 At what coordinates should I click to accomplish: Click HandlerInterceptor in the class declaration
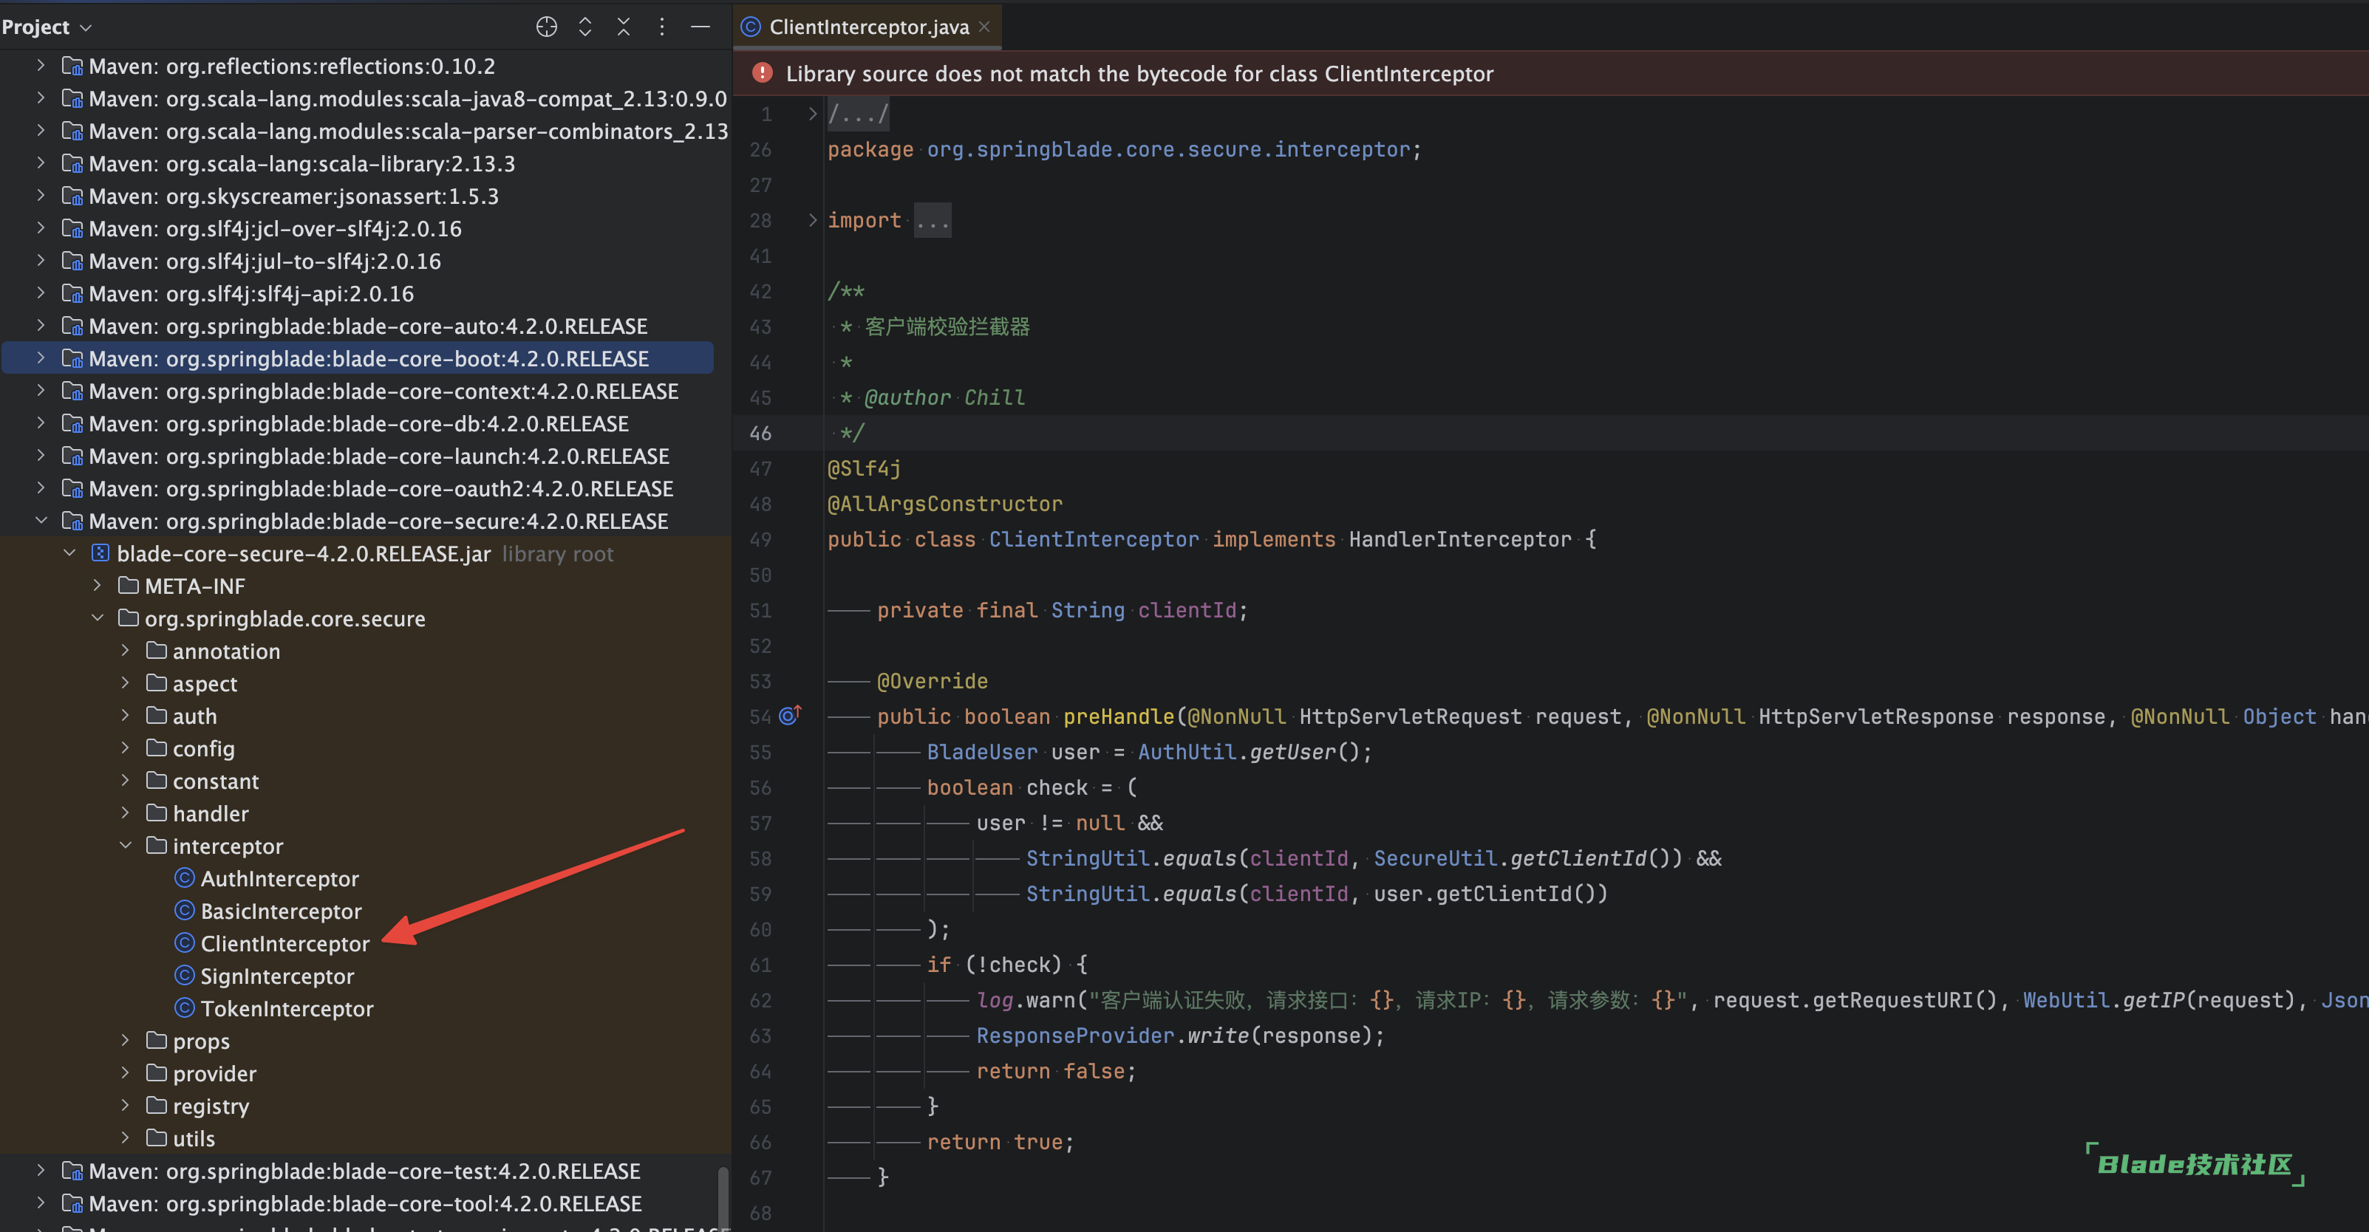coord(1459,538)
